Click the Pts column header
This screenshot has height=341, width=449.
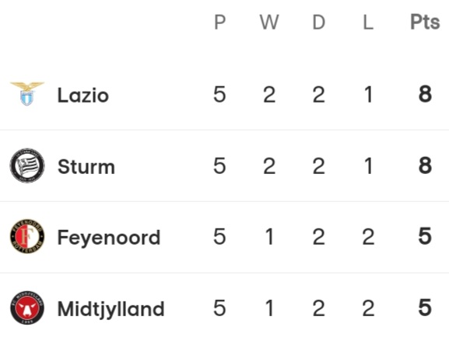(x=425, y=22)
